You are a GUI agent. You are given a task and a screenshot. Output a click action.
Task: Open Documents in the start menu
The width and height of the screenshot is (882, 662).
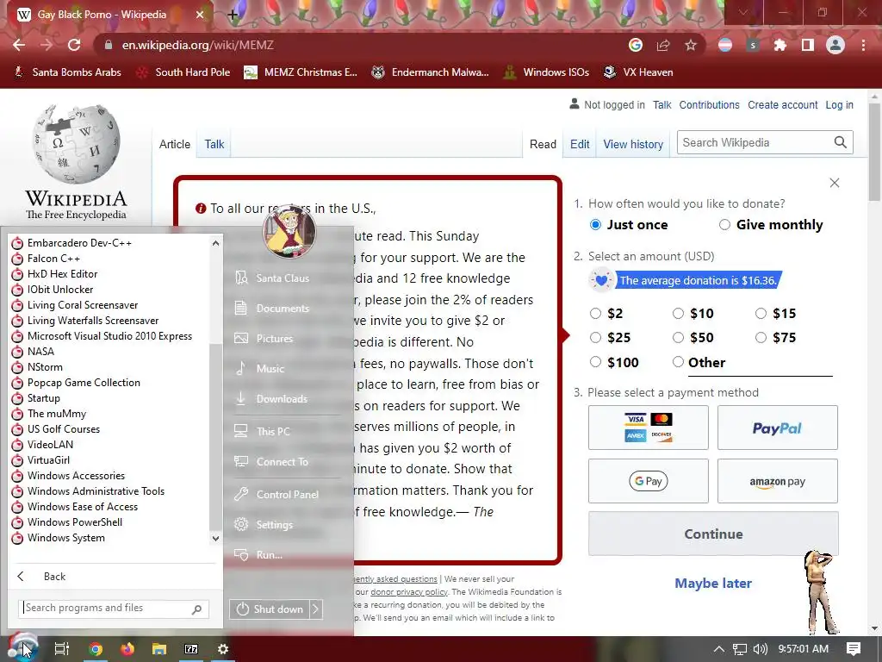(x=282, y=308)
